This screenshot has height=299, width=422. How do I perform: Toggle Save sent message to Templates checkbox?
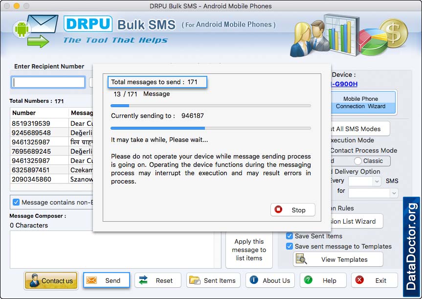[289, 246]
